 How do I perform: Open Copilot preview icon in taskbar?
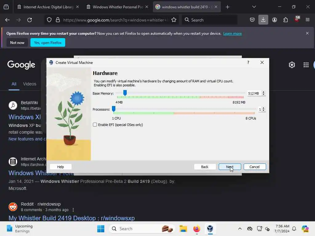click(x=305, y=229)
